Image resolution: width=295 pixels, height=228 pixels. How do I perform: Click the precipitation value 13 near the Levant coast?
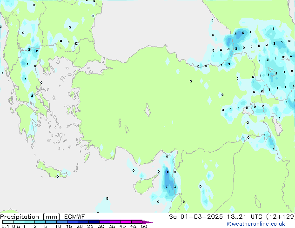167,172
